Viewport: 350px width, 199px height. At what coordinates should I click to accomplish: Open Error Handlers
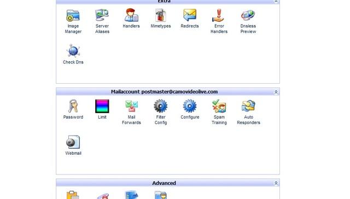tap(219, 15)
